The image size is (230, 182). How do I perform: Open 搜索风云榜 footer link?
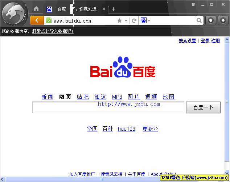click(x=111, y=174)
